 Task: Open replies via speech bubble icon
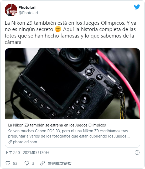pyautogui.click(x=27, y=163)
